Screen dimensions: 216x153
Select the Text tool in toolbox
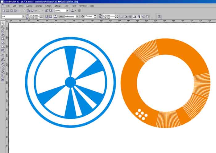pyautogui.click(x=2, y=55)
